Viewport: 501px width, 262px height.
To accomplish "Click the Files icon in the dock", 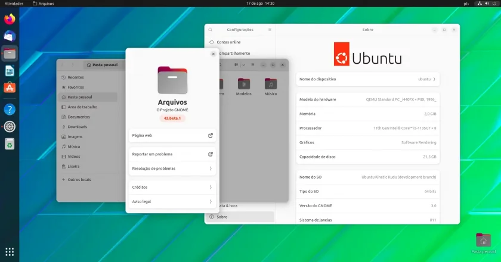I will point(10,54).
